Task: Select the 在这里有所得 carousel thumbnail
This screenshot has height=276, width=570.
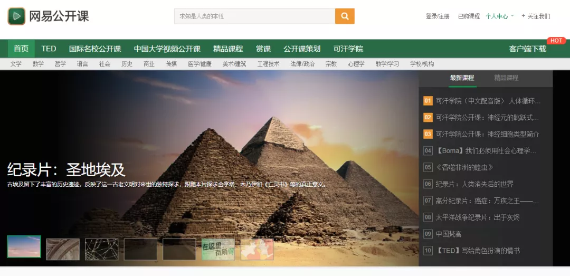Action: pyautogui.click(x=218, y=250)
